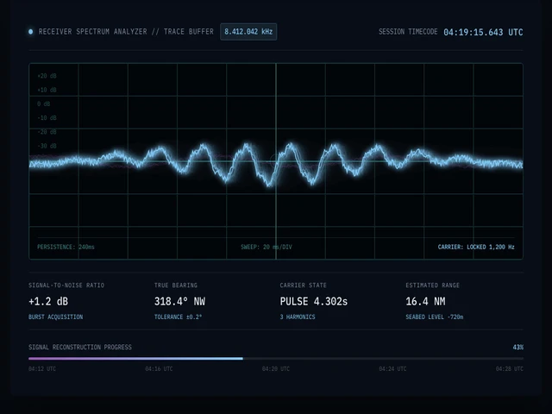Select the 8.412.042 kHz frequency badge
Image resolution: width=552 pixels, height=414 pixels.
(248, 32)
